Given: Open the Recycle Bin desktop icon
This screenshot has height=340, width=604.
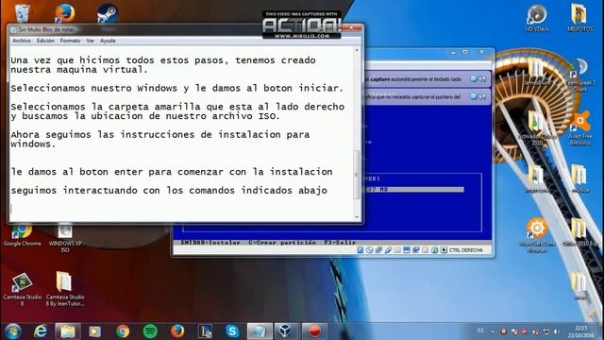Looking at the screenshot, I should pyautogui.click(x=22, y=13).
